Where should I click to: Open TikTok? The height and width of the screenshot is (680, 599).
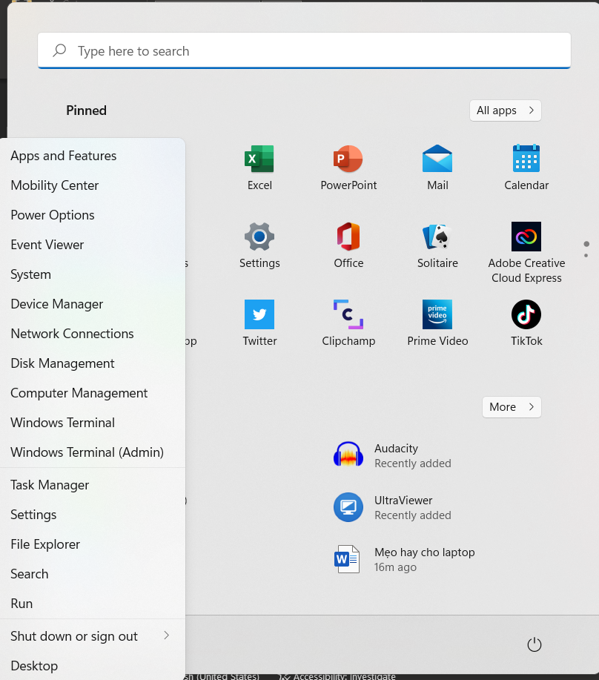click(x=526, y=323)
